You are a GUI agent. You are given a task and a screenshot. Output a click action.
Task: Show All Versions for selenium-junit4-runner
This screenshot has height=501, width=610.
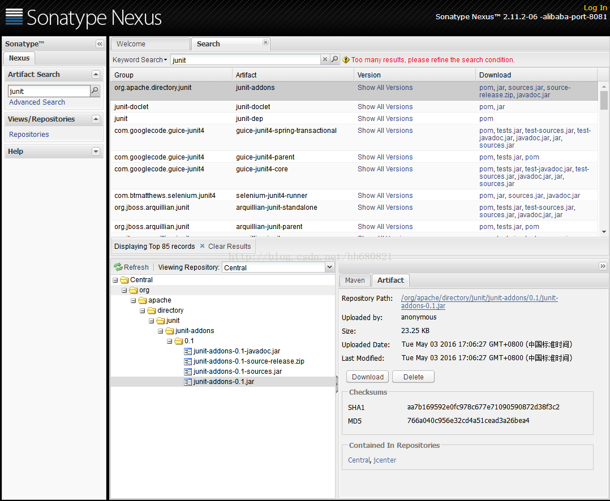pos(385,196)
